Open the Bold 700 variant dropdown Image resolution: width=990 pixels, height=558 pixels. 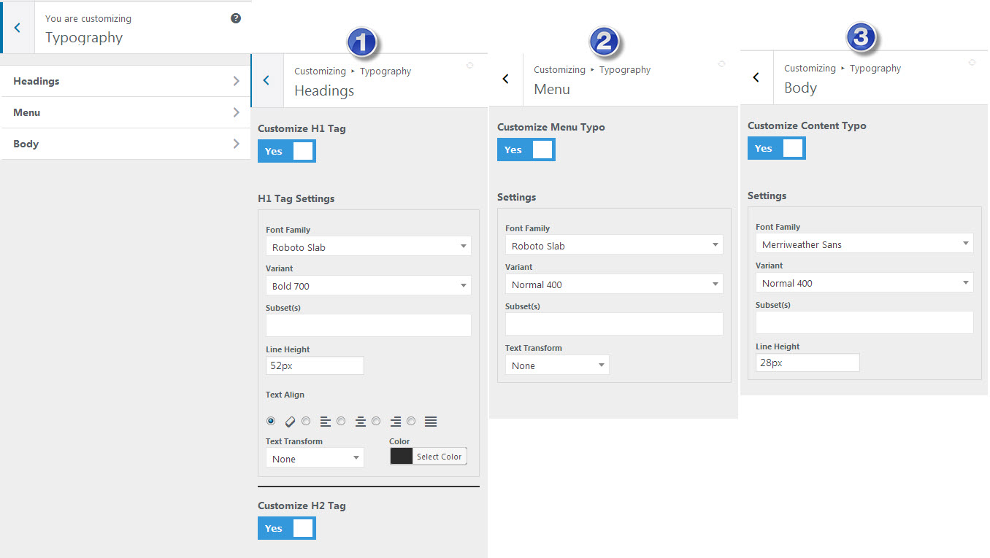click(369, 286)
